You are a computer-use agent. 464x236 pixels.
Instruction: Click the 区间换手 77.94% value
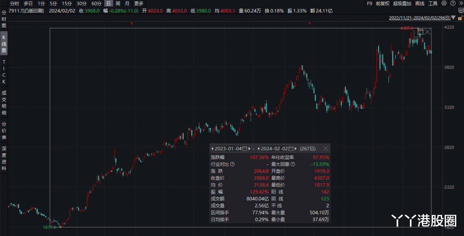coord(260,213)
